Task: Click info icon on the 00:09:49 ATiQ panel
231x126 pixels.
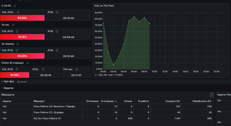Action: click(x=57, y=31)
